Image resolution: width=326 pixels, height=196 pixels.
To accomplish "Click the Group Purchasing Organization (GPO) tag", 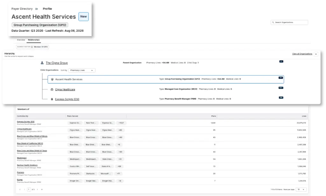I will 40,25.
